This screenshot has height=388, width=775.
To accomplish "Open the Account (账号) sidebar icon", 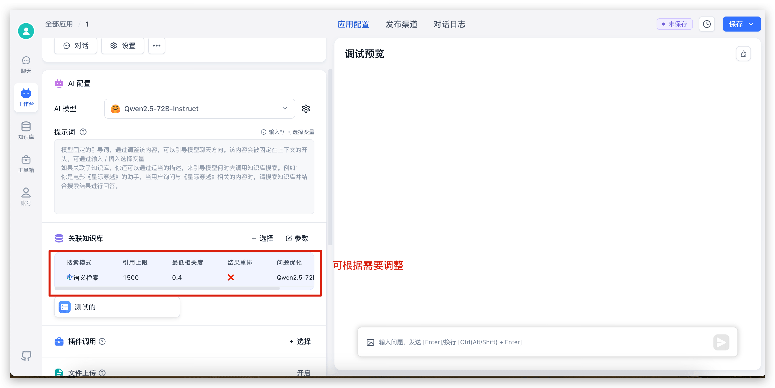I will [x=26, y=197].
